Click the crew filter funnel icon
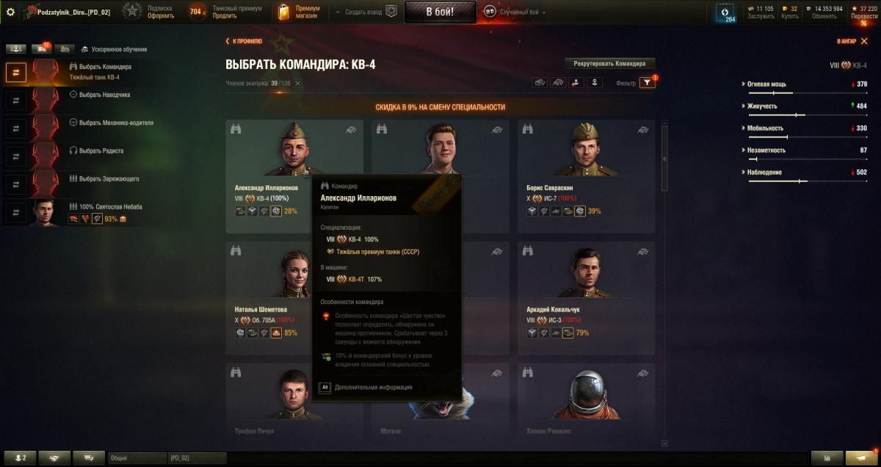This screenshot has height=467, width=881. [647, 83]
